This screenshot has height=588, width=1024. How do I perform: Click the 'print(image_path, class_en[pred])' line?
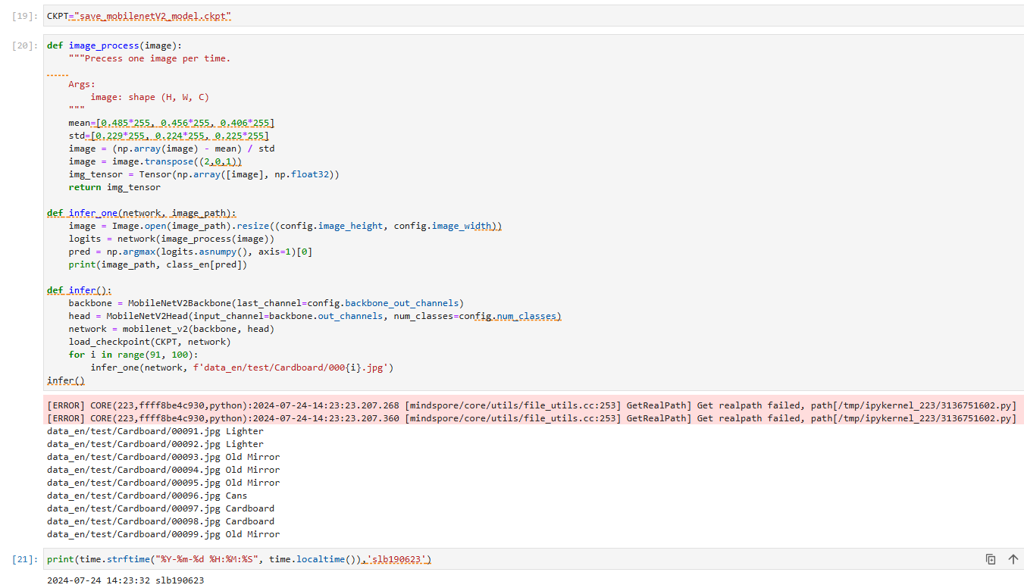click(x=158, y=264)
